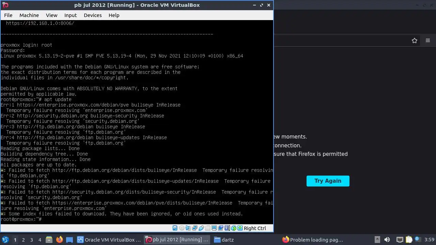
Task: Open the View menu
Action: pos(52,15)
